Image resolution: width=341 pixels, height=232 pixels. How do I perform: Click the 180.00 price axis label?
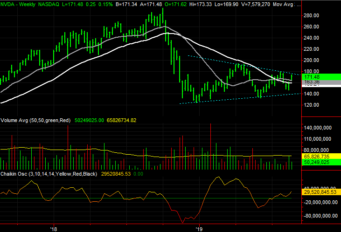pyautogui.click(x=311, y=71)
